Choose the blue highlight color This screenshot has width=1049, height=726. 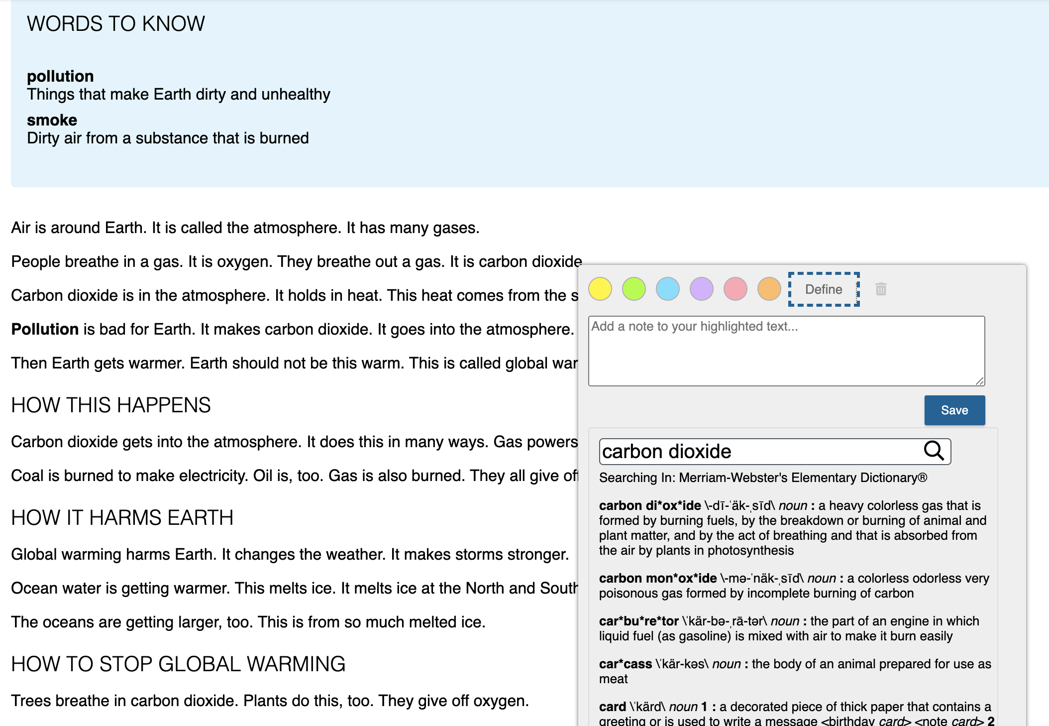pos(668,289)
